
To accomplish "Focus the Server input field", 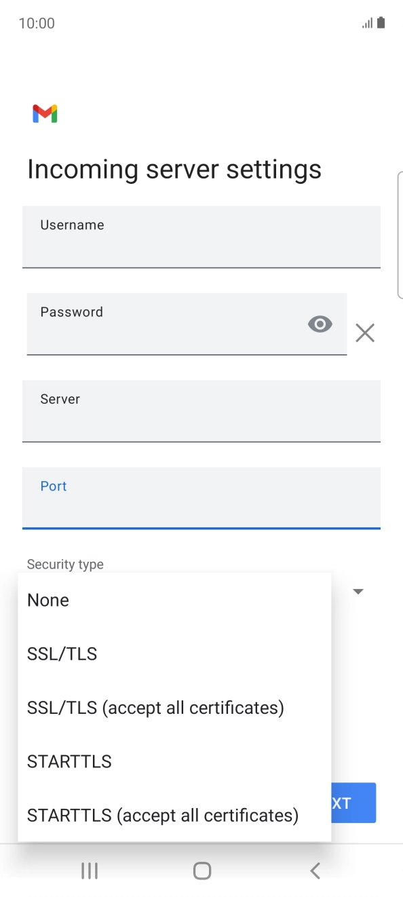I will point(201,411).
